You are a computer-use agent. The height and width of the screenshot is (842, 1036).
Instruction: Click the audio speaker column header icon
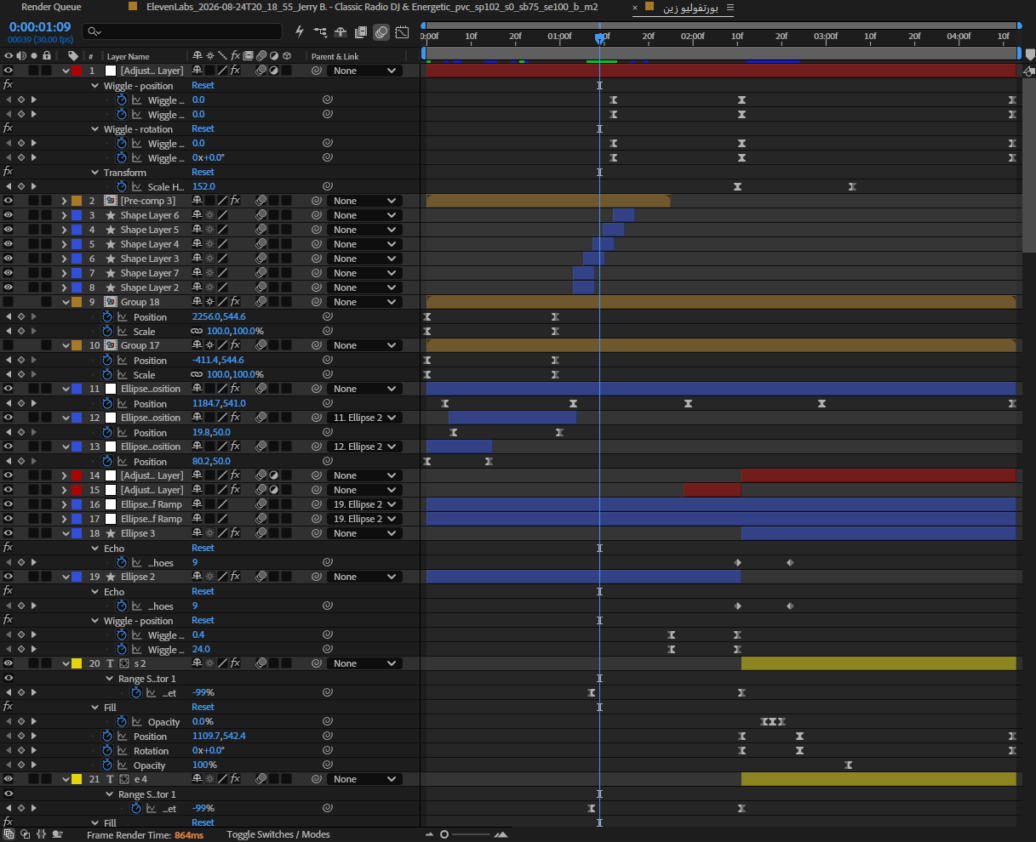click(20, 56)
